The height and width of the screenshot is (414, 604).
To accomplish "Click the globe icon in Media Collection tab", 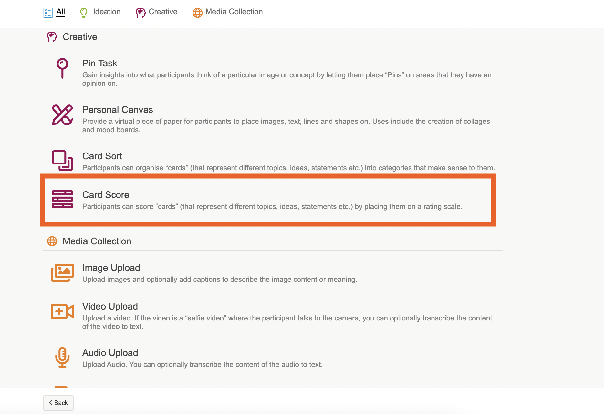I will click(197, 13).
